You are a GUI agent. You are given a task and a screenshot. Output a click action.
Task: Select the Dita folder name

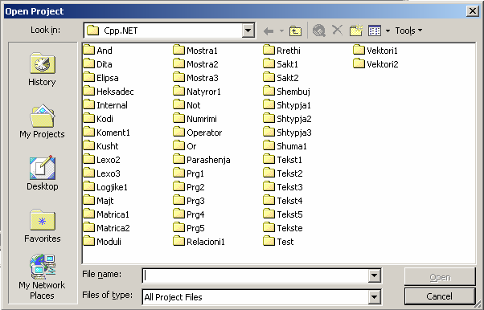(x=105, y=64)
